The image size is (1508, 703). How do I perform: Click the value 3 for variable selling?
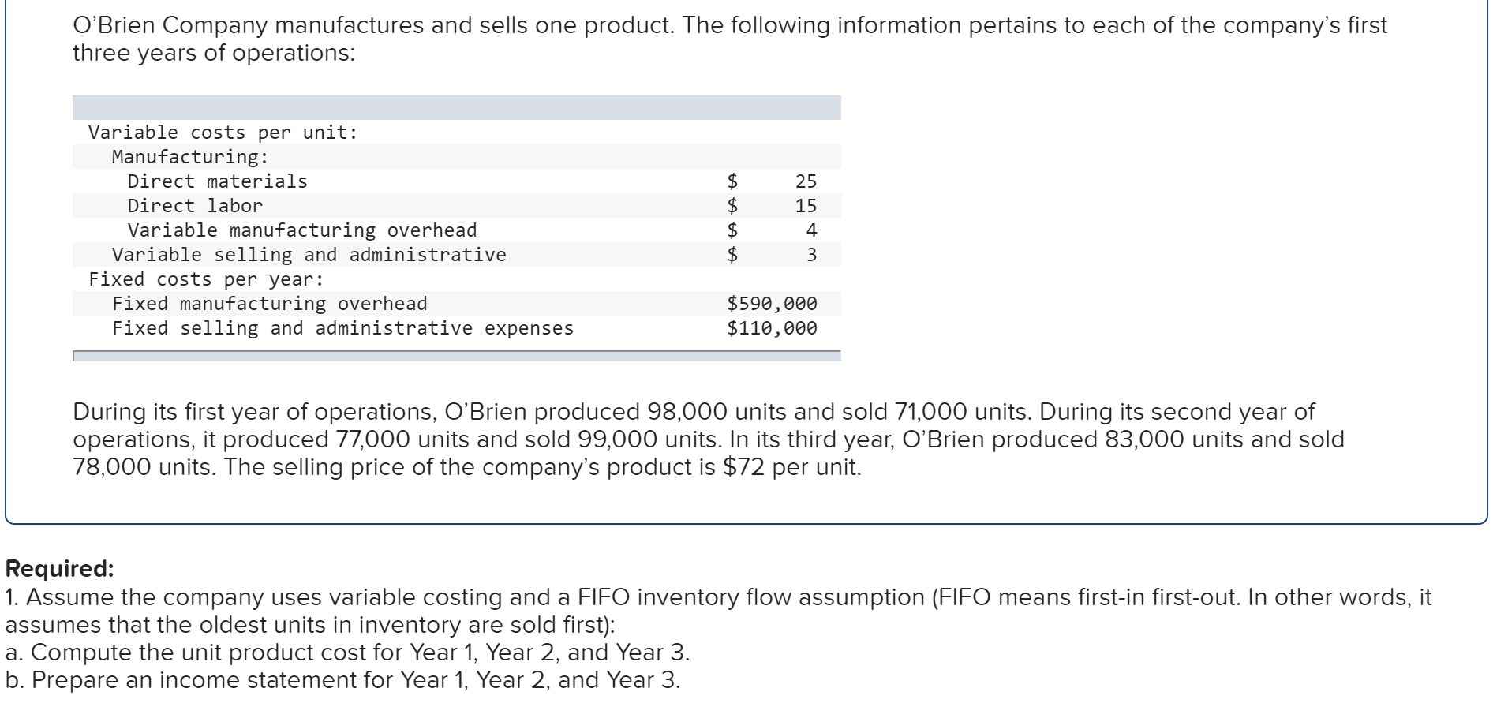click(x=811, y=255)
